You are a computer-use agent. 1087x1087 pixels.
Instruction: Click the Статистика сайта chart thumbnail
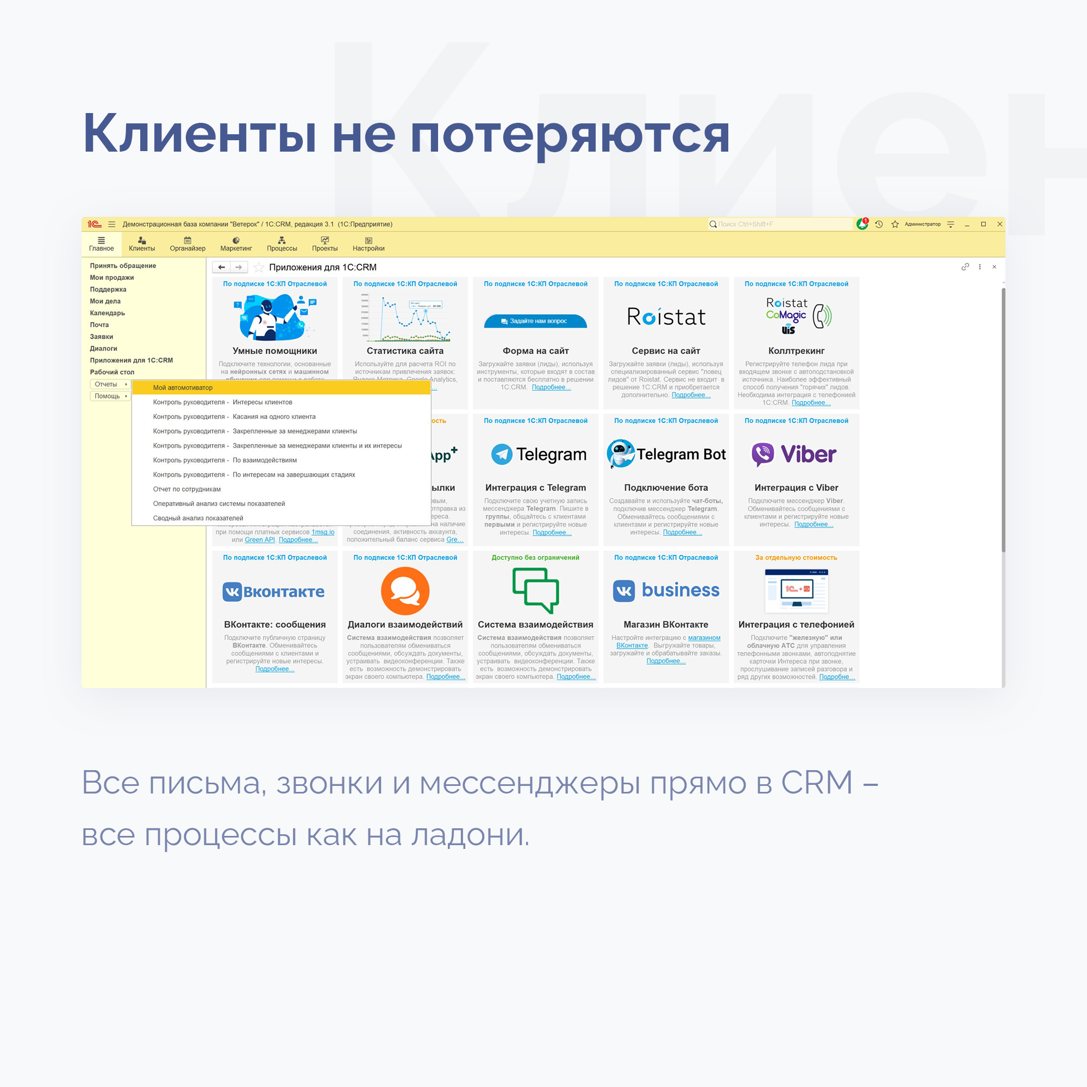click(405, 317)
